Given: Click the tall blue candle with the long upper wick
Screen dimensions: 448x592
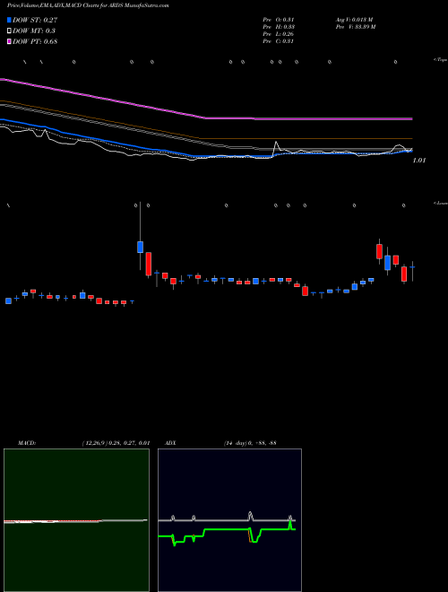Looking at the screenshot, I should [x=141, y=247].
